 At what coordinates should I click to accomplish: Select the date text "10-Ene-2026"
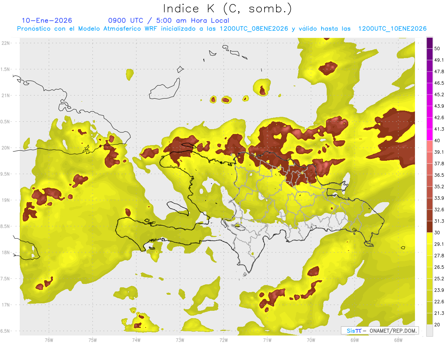click(47, 20)
